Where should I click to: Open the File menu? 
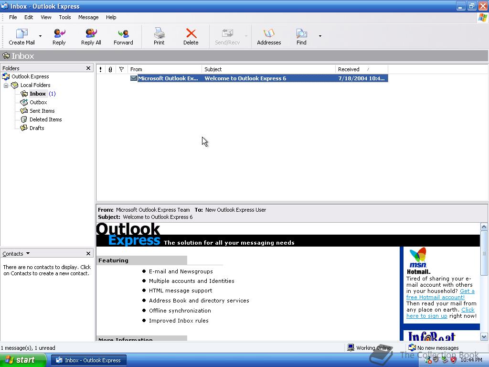click(13, 17)
